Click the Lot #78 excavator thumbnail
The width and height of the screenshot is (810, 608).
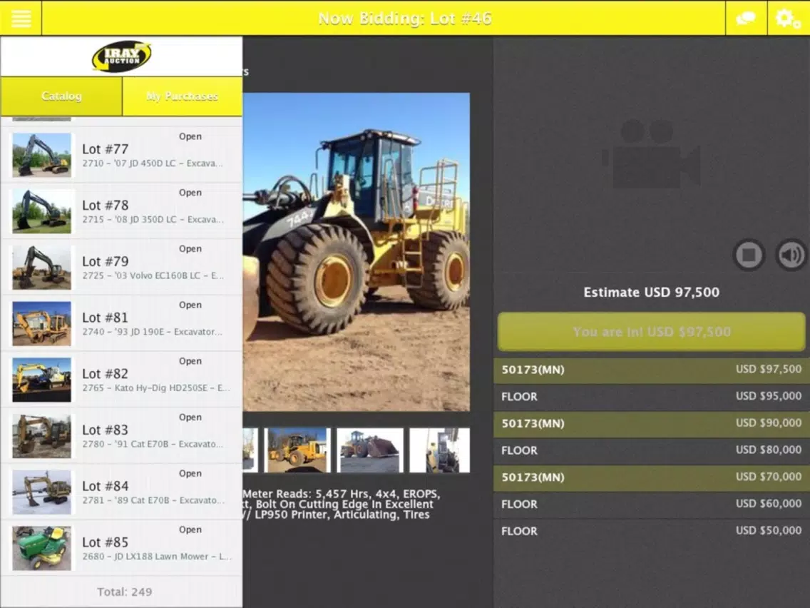click(x=42, y=211)
